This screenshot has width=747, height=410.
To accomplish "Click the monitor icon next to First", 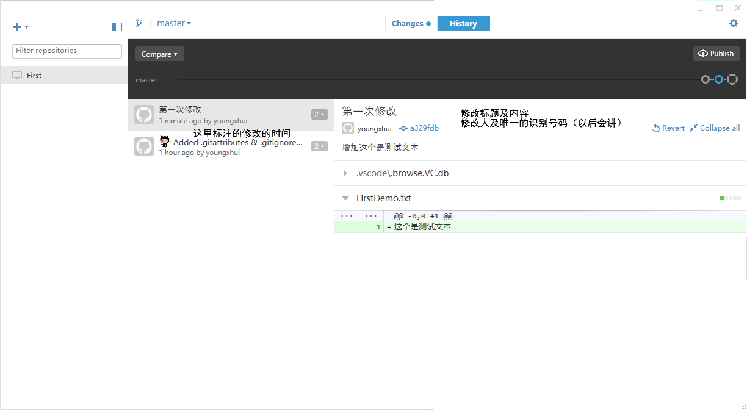I will tap(17, 76).
